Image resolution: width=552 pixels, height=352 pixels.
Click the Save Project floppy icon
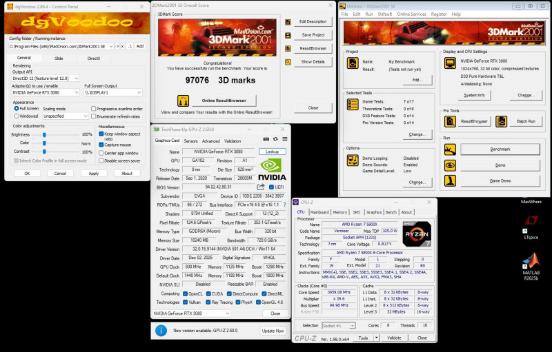pos(288,36)
